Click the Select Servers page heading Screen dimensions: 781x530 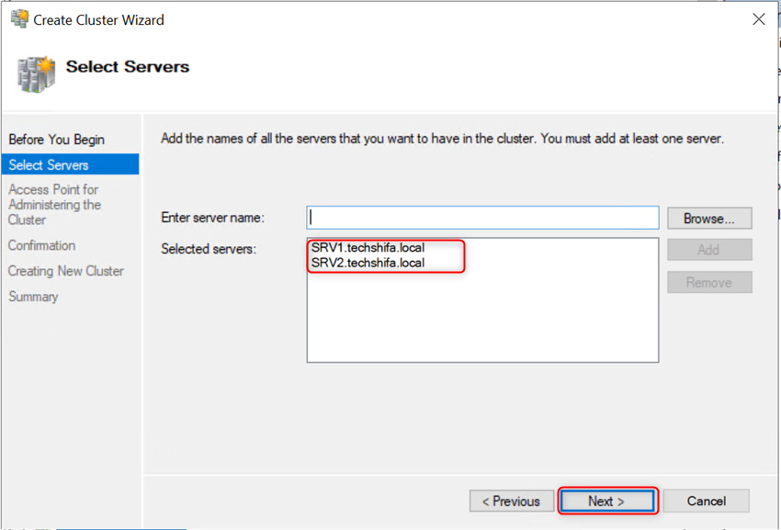[127, 66]
